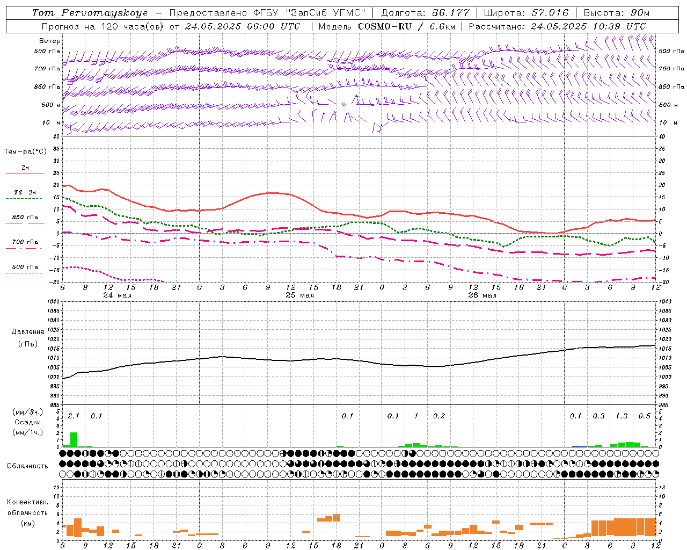This screenshot has width=687, height=550.
Task: Click the '0.3' precipitation value
Action: 598,416
